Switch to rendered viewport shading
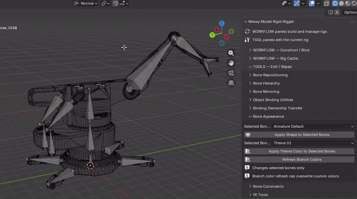The width and height of the screenshot is (357, 199). pyautogui.click(x=354, y=3)
